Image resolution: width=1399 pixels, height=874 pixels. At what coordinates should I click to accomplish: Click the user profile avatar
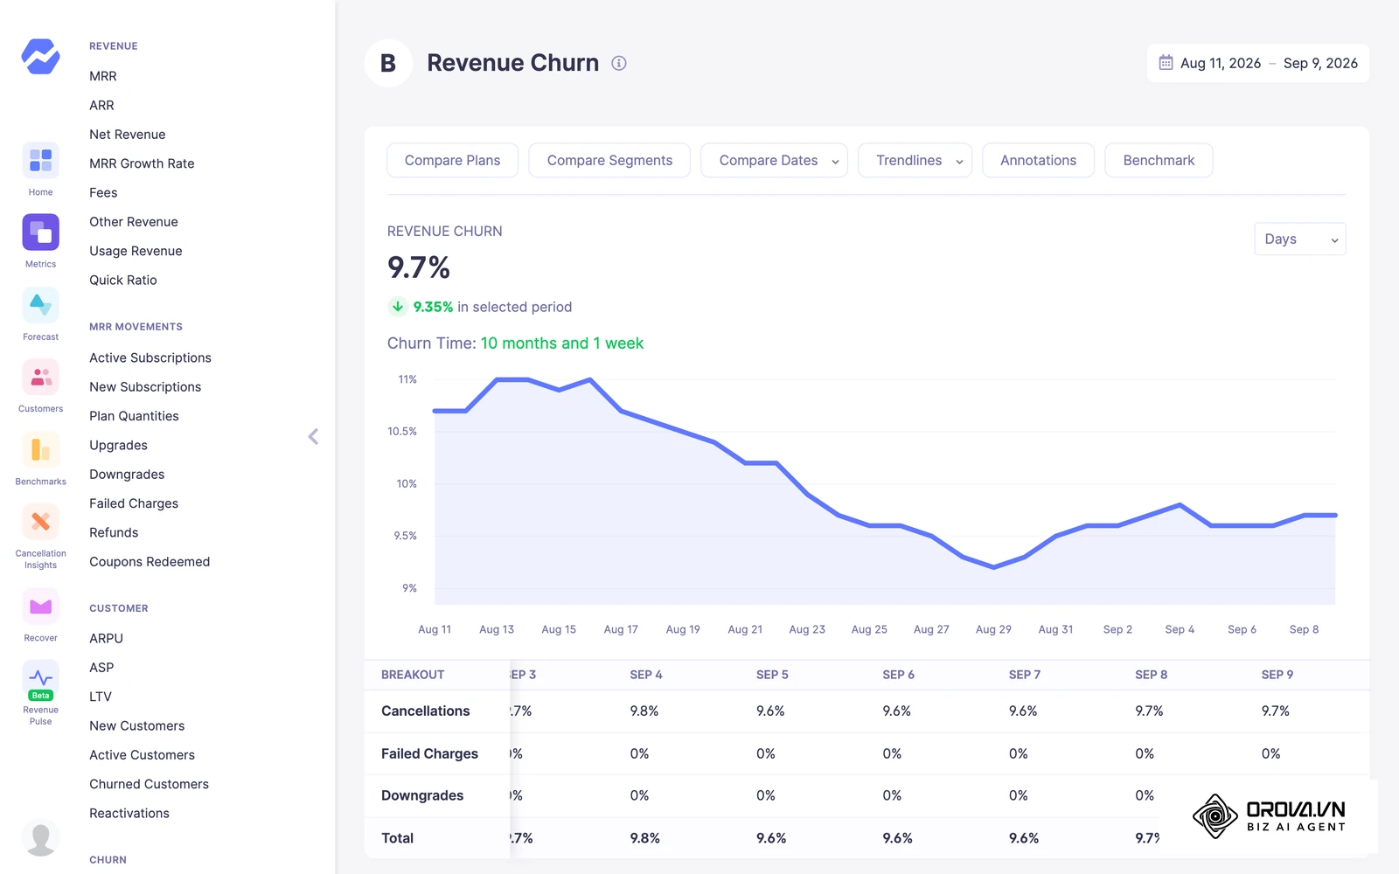pos(40,837)
